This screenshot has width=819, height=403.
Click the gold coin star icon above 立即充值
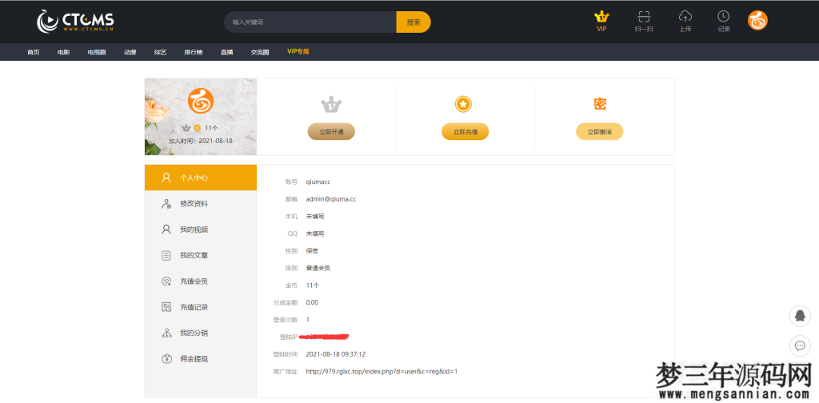pyautogui.click(x=463, y=105)
